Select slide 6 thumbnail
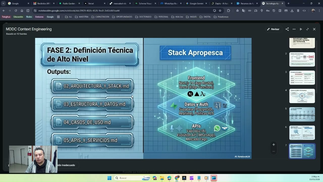Screen dimensions: 323x182 point(302,132)
